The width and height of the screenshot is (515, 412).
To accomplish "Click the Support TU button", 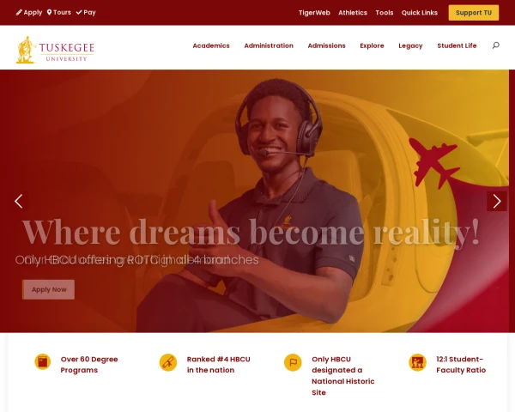I will pyautogui.click(x=474, y=13).
